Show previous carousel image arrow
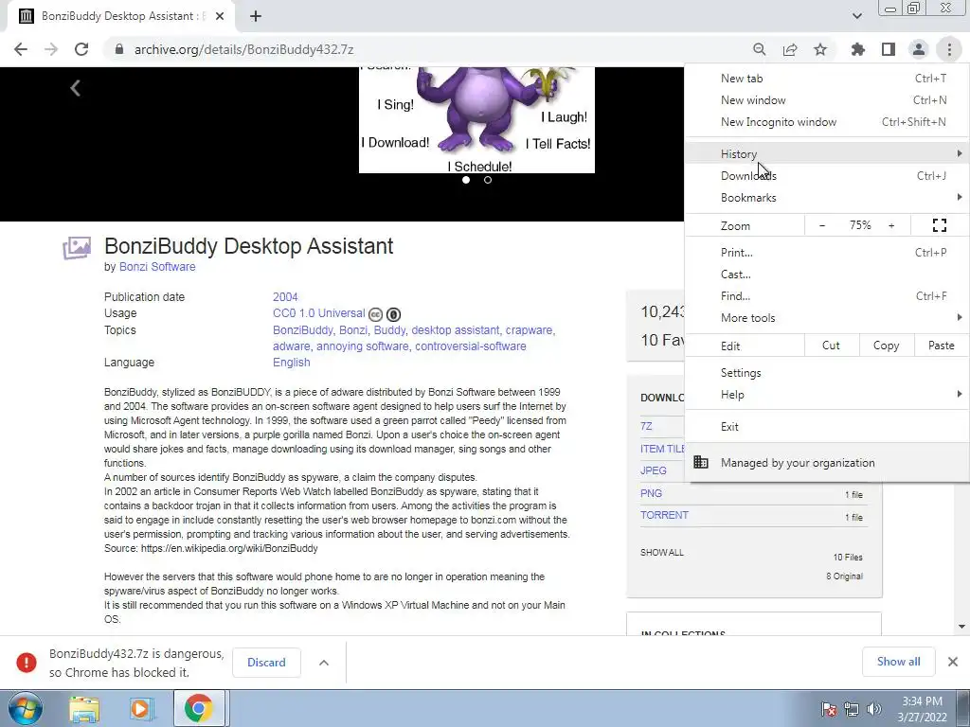 pyautogui.click(x=75, y=88)
